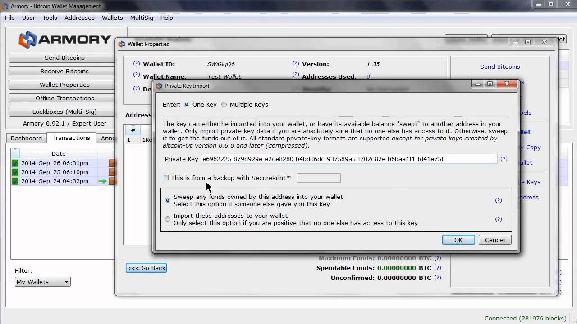Select the 2014-Sep-26 06:31pm transaction
This screenshot has width=577, height=324.
(63, 163)
